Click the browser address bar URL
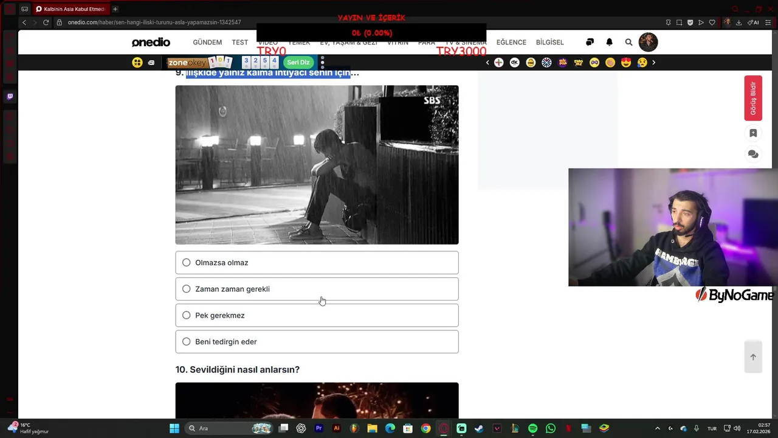The width and height of the screenshot is (778, 438). point(154,23)
